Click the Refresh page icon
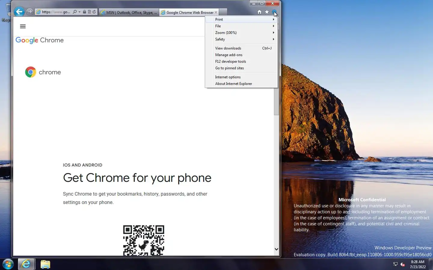This screenshot has width=433, height=270. pyautogui.click(x=94, y=12)
